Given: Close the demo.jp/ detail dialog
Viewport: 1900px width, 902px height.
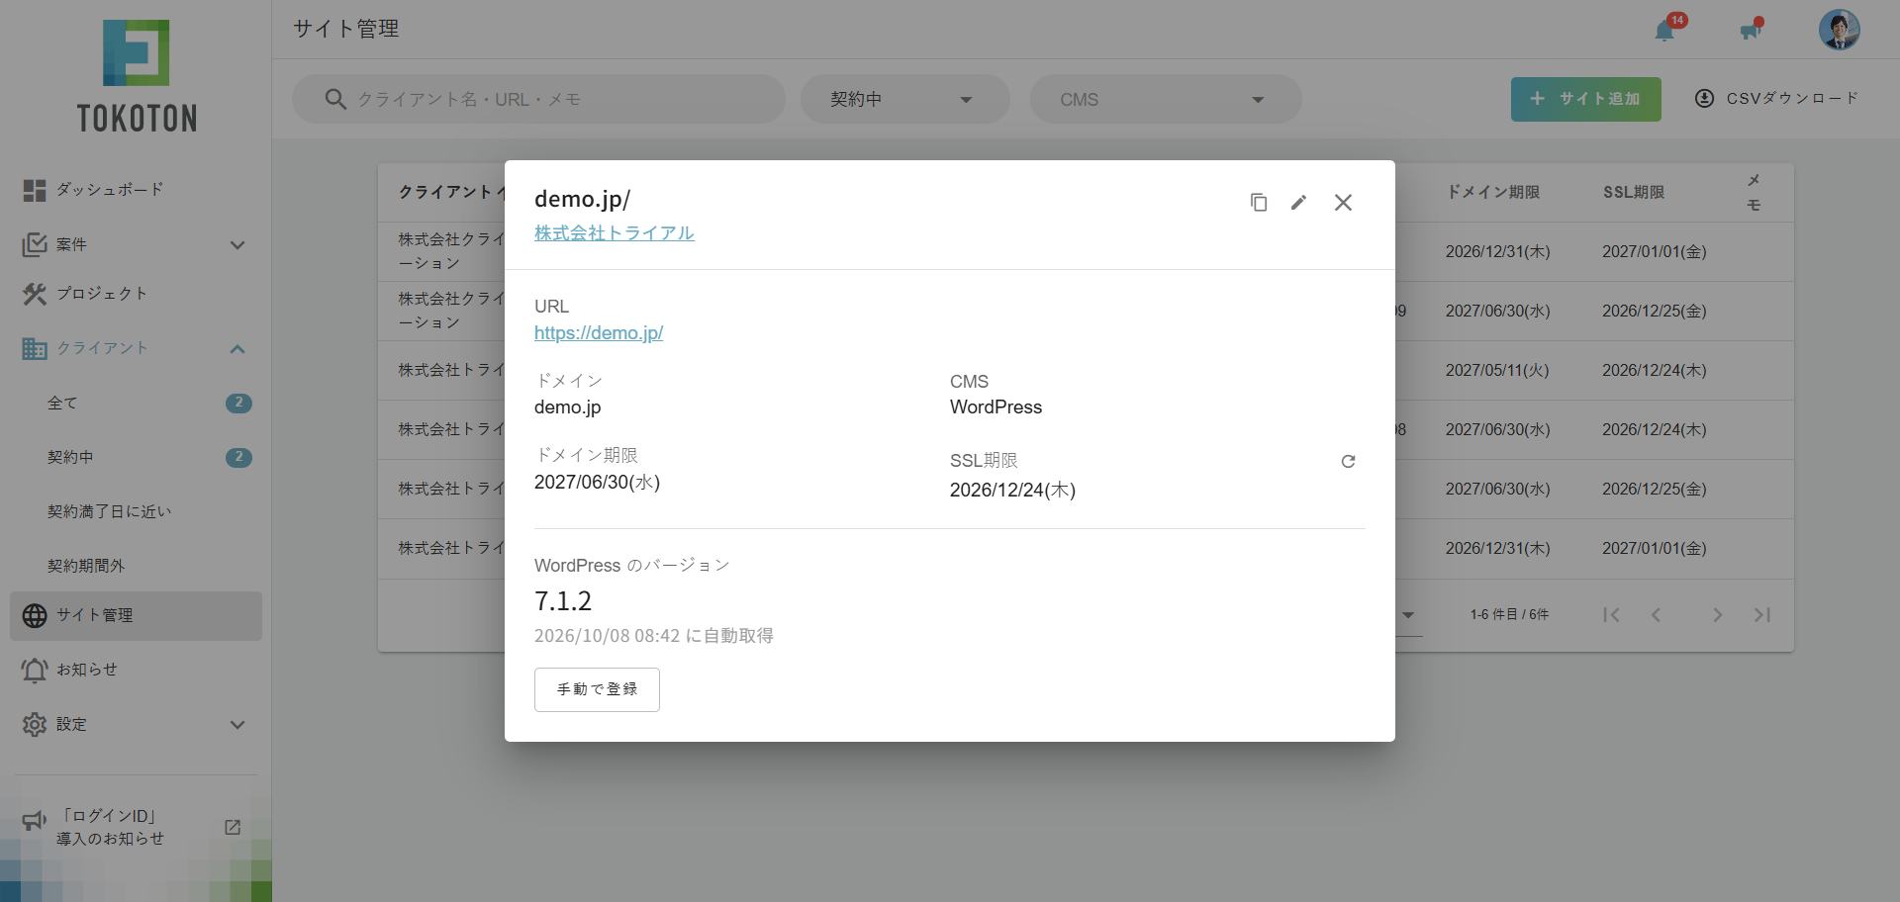Looking at the screenshot, I should tap(1343, 203).
